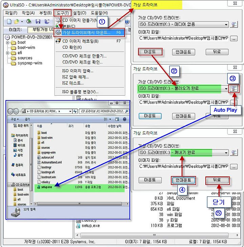Screen dimensions: 244x247
Task: Click browse '...' button in 꺼내기 완료 dialog
Action: tap(234, 167)
